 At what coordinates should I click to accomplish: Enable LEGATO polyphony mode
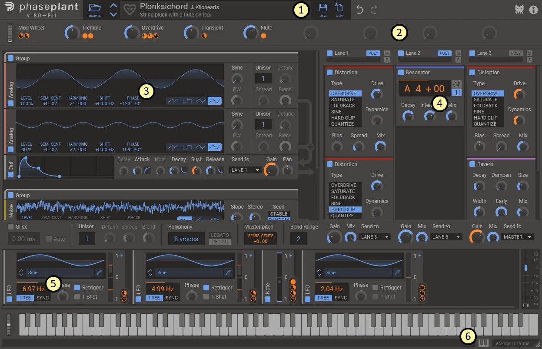click(220, 235)
